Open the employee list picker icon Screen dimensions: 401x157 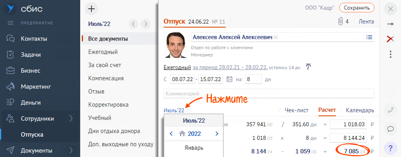[369, 37]
